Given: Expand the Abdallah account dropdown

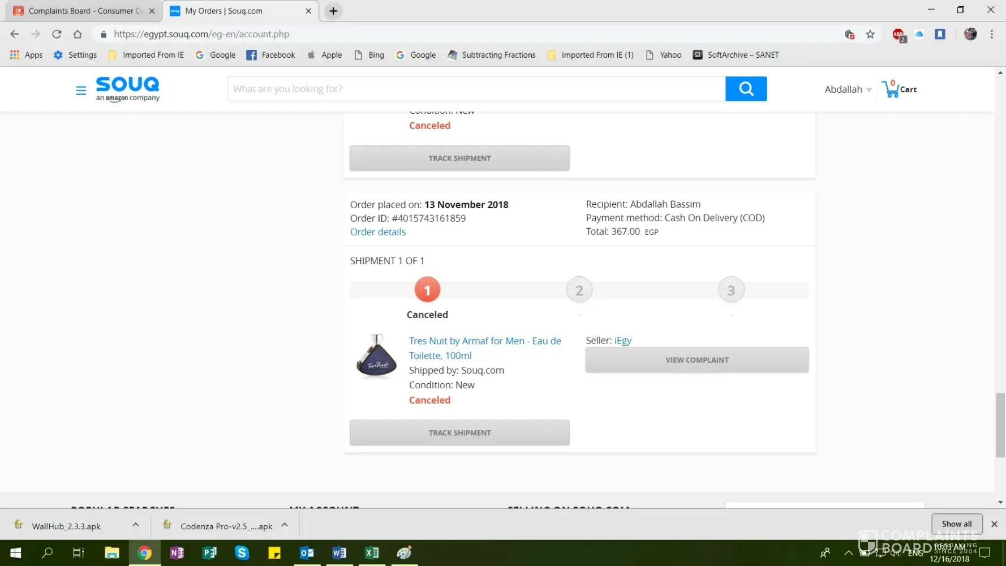Looking at the screenshot, I should tap(848, 89).
